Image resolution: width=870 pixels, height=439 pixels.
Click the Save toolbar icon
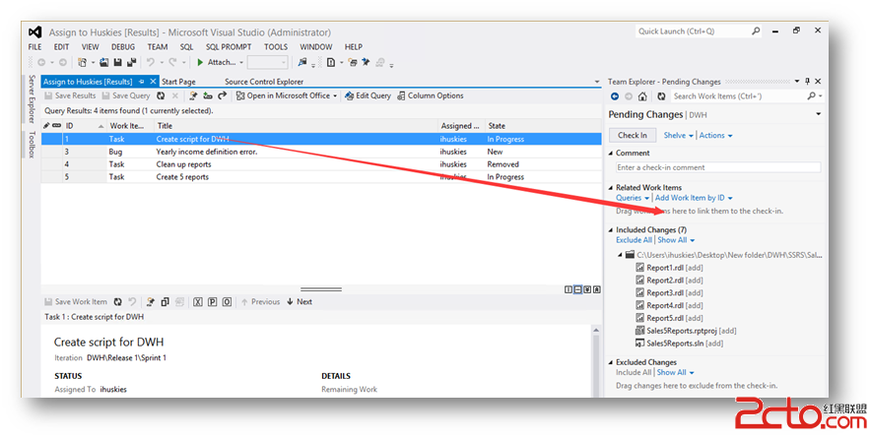click(x=117, y=63)
